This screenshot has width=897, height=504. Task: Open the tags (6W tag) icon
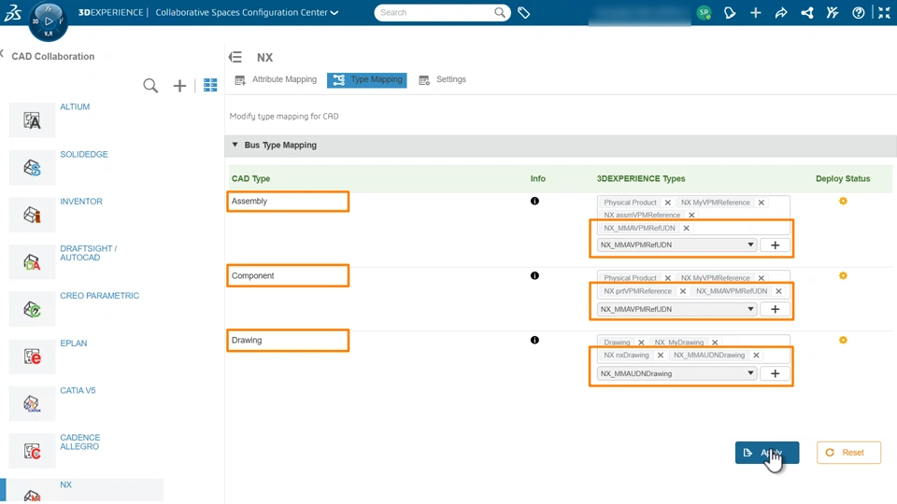click(523, 12)
